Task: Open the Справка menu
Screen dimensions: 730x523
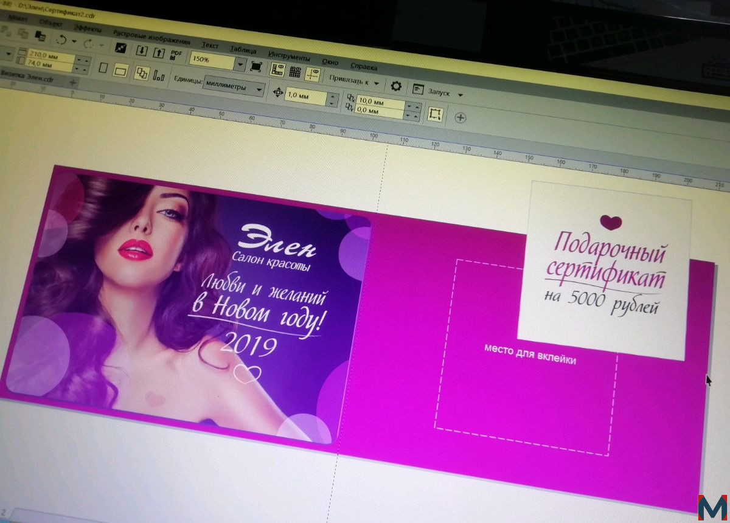Action: [364, 66]
